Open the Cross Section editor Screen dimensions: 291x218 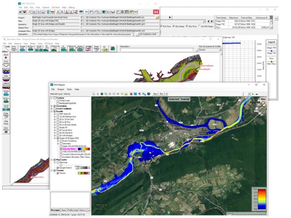(x=6, y=63)
